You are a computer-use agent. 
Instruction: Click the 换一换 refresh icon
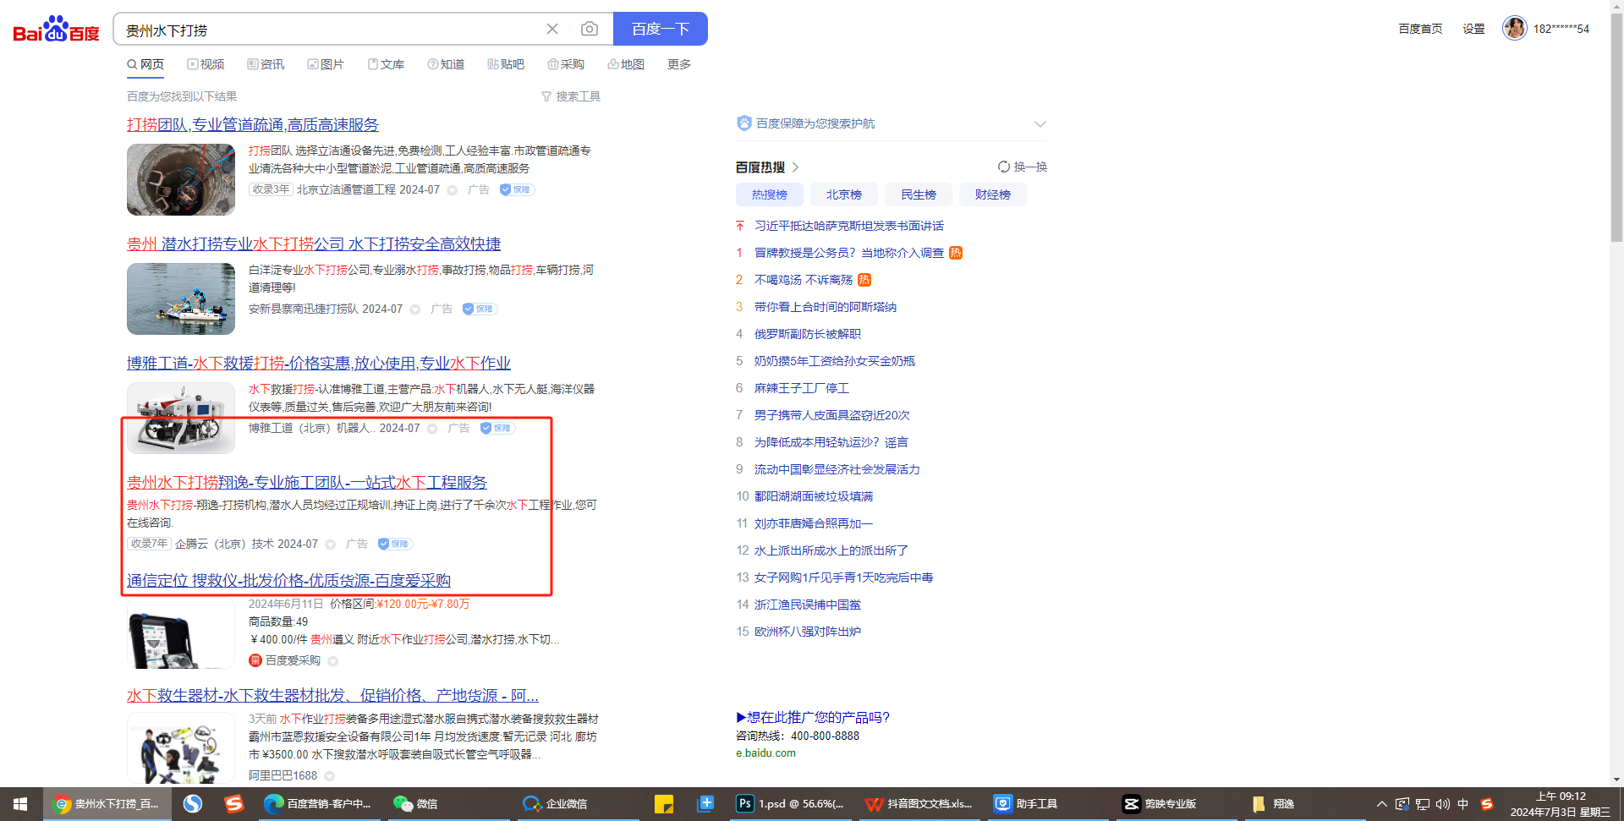pyautogui.click(x=1004, y=167)
